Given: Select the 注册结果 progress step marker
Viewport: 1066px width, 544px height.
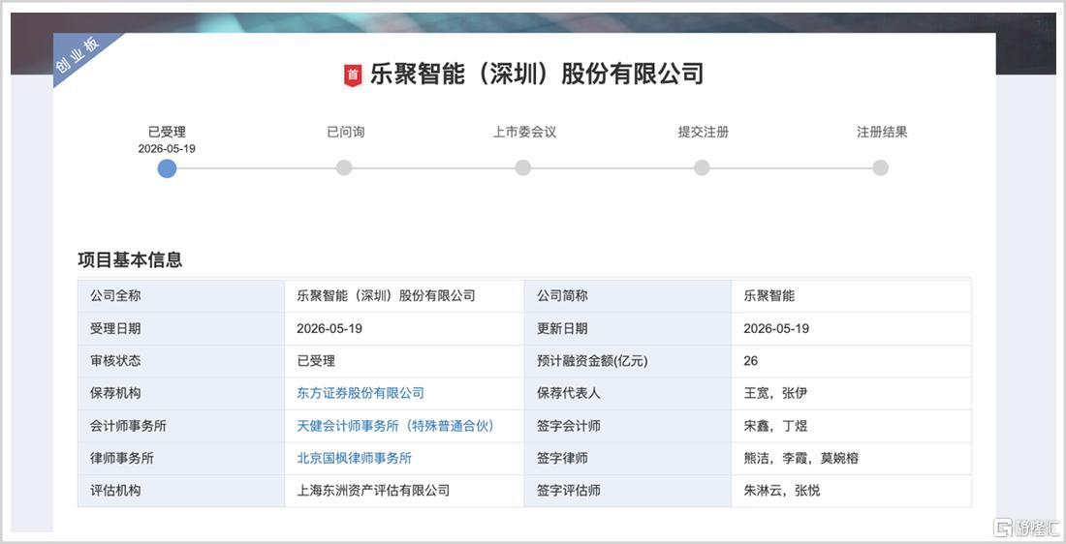Looking at the screenshot, I should 880,167.
